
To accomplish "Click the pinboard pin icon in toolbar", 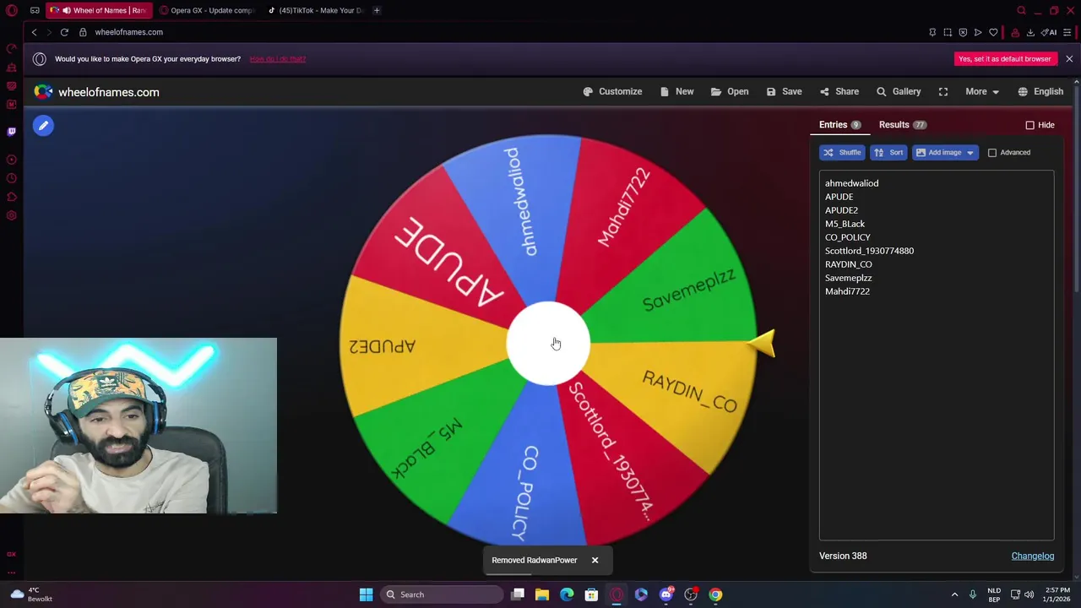I will (x=932, y=32).
